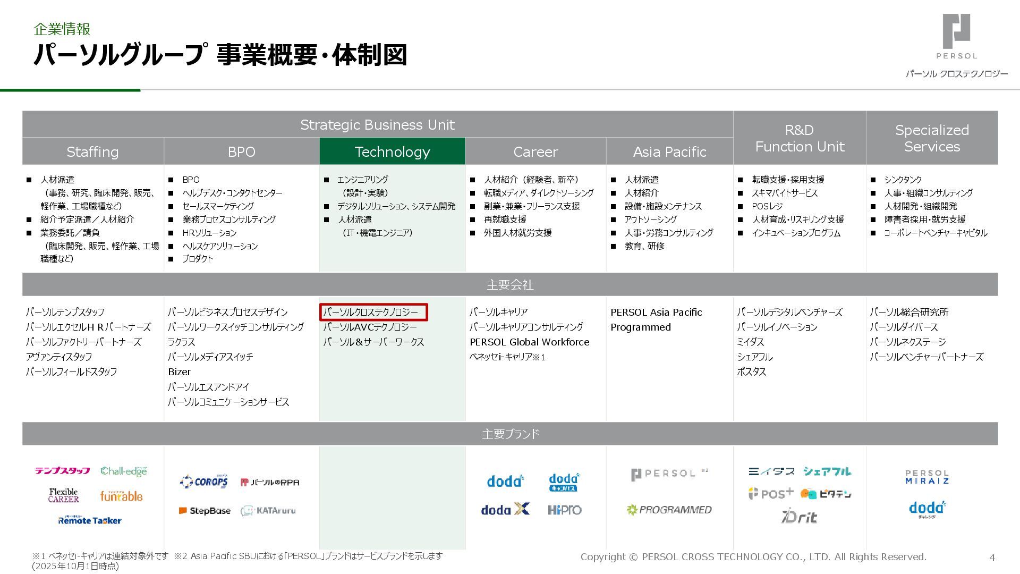
Task: Click the PROGRAMMED brand logo
Action: [x=669, y=510]
